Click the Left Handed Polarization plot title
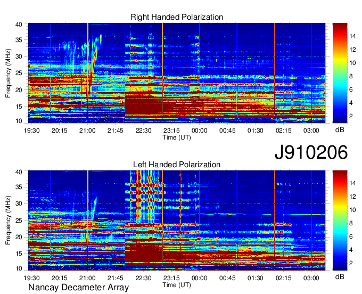Screen dimensions: 362x294 pos(177,165)
